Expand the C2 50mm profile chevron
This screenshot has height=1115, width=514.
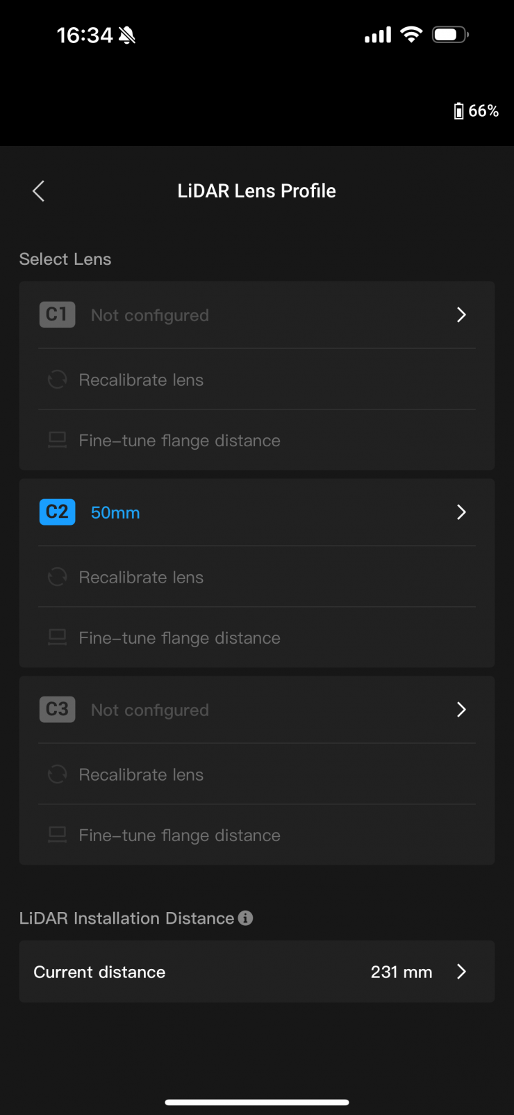[461, 512]
